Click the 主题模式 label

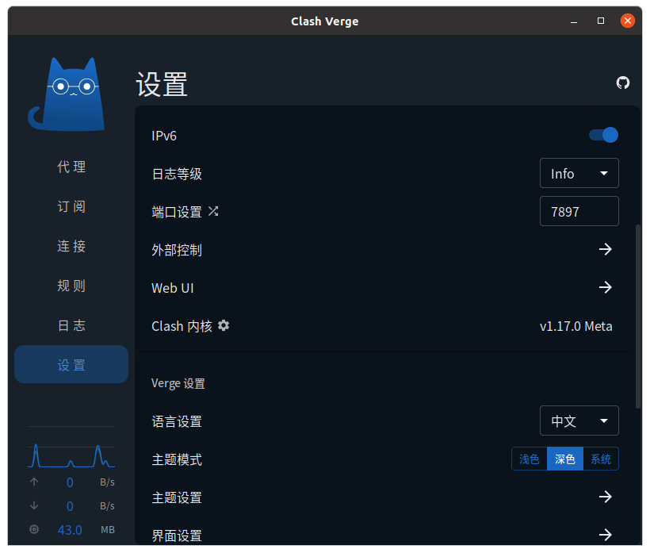click(177, 459)
